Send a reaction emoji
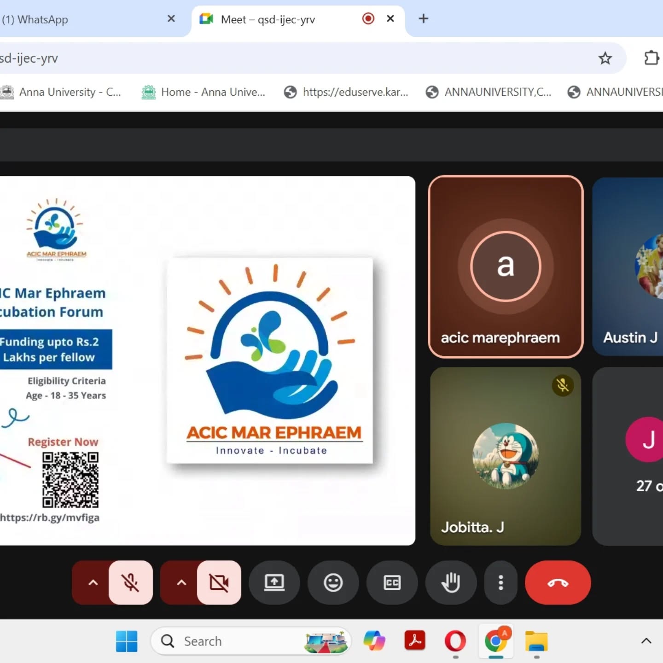The width and height of the screenshot is (663, 663). point(333,582)
